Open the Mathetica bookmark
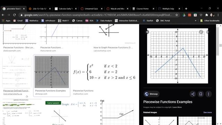This screenshot has width=222, height=125. tap(32, 21)
